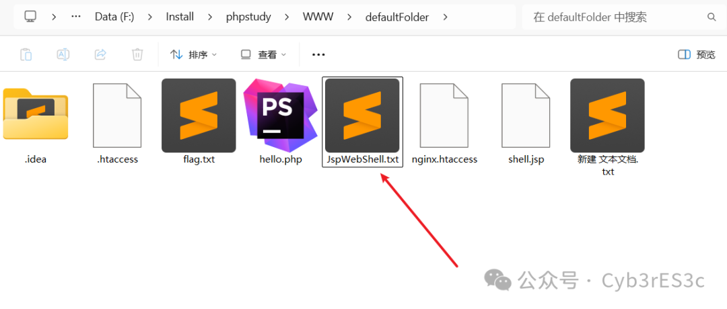The image size is (727, 309).
Task: Expand chevron after Install breadcrumb
Action: [x=210, y=17]
